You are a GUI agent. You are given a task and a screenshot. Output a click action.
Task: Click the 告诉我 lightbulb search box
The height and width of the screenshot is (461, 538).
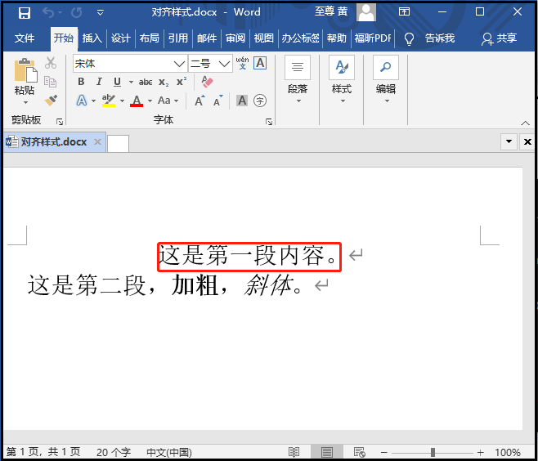pyautogui.click(x=429, y=38)
